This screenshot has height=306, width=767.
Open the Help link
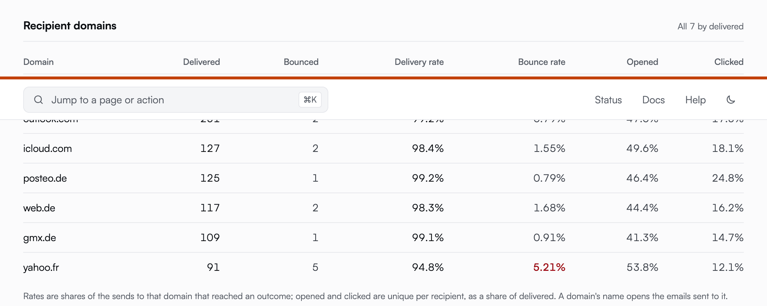[x=695, y=100]
